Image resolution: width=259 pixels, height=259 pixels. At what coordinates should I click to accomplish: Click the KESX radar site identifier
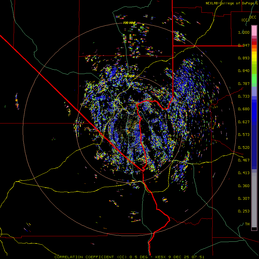tap(161, 257)
